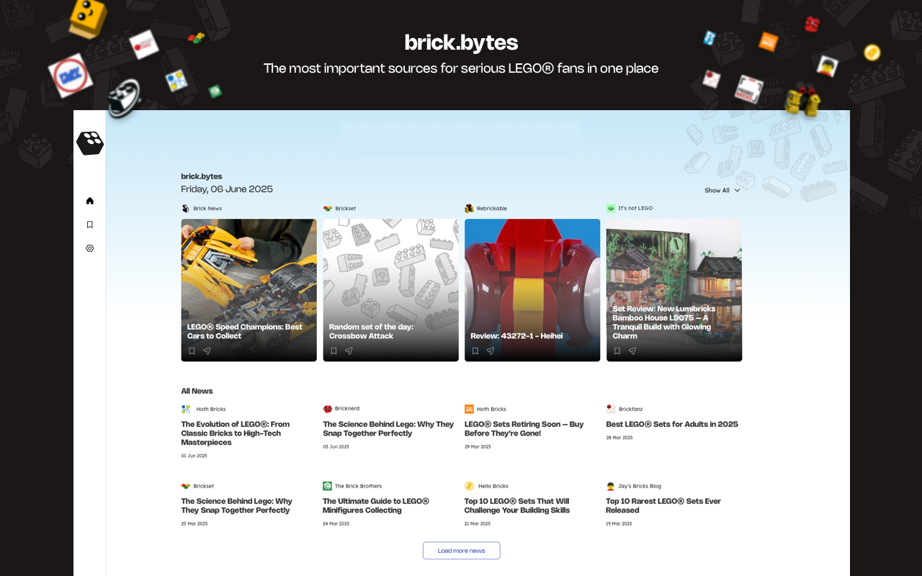The height and width of the screenshot is (576, 922).
Task: Click the It's not LEGO label
Action: click(x=635, y=208)
